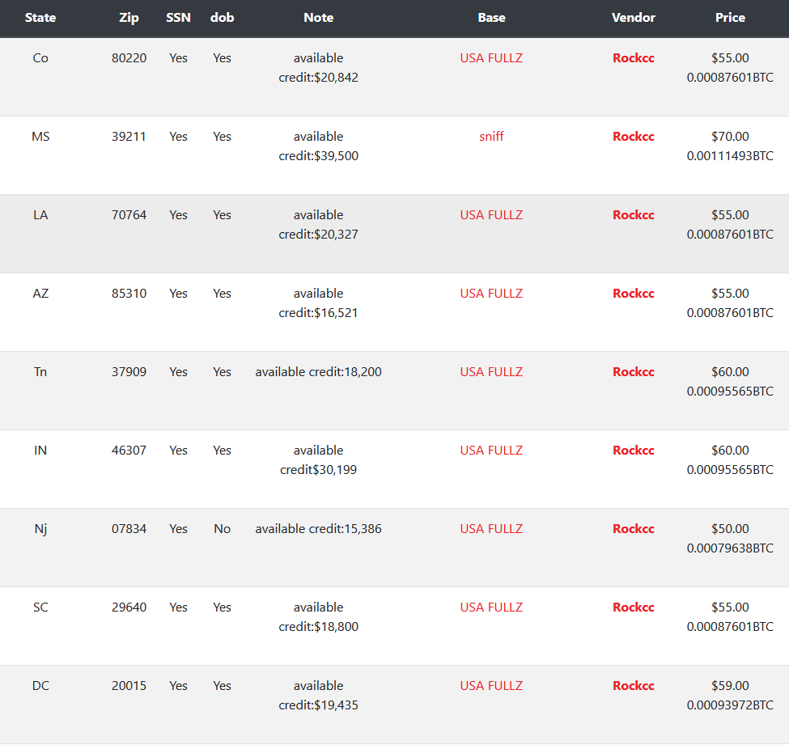This screenshot has height=745, width=789.
Task: Select the Vendor column header
Action: [x=634, y=18]
